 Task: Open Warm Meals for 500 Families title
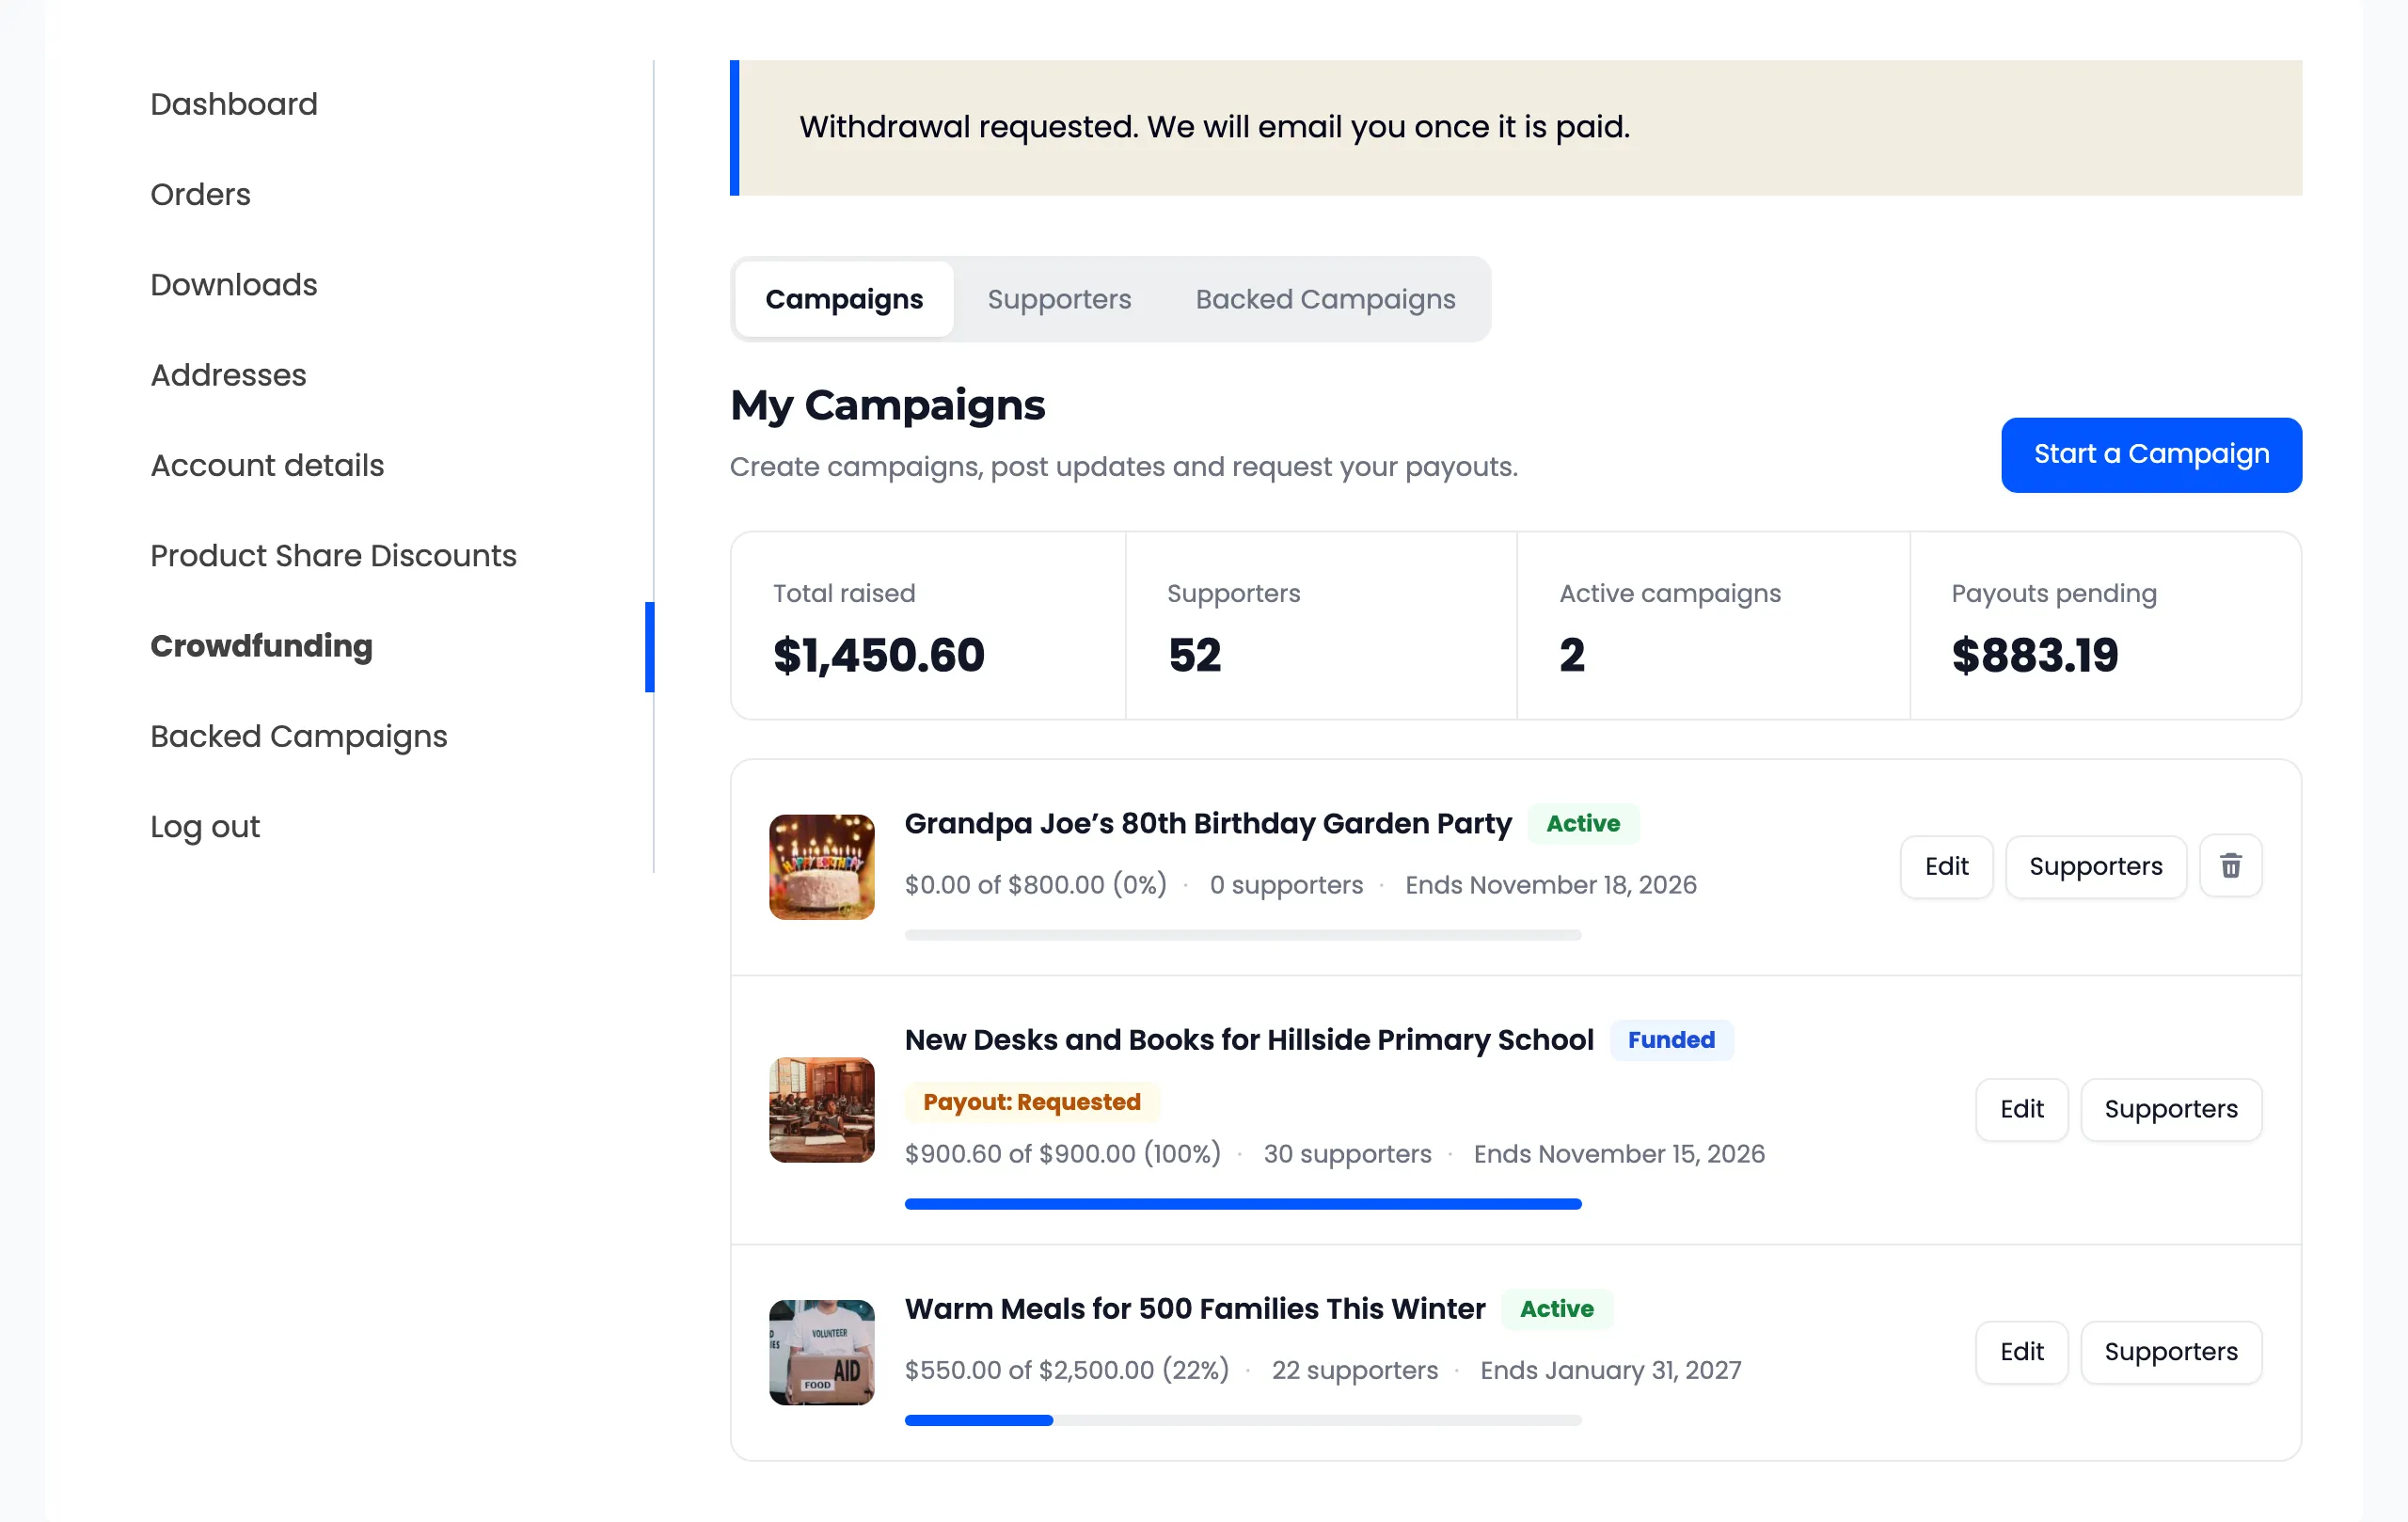pyautogui.click(x=1194, y=1309)
